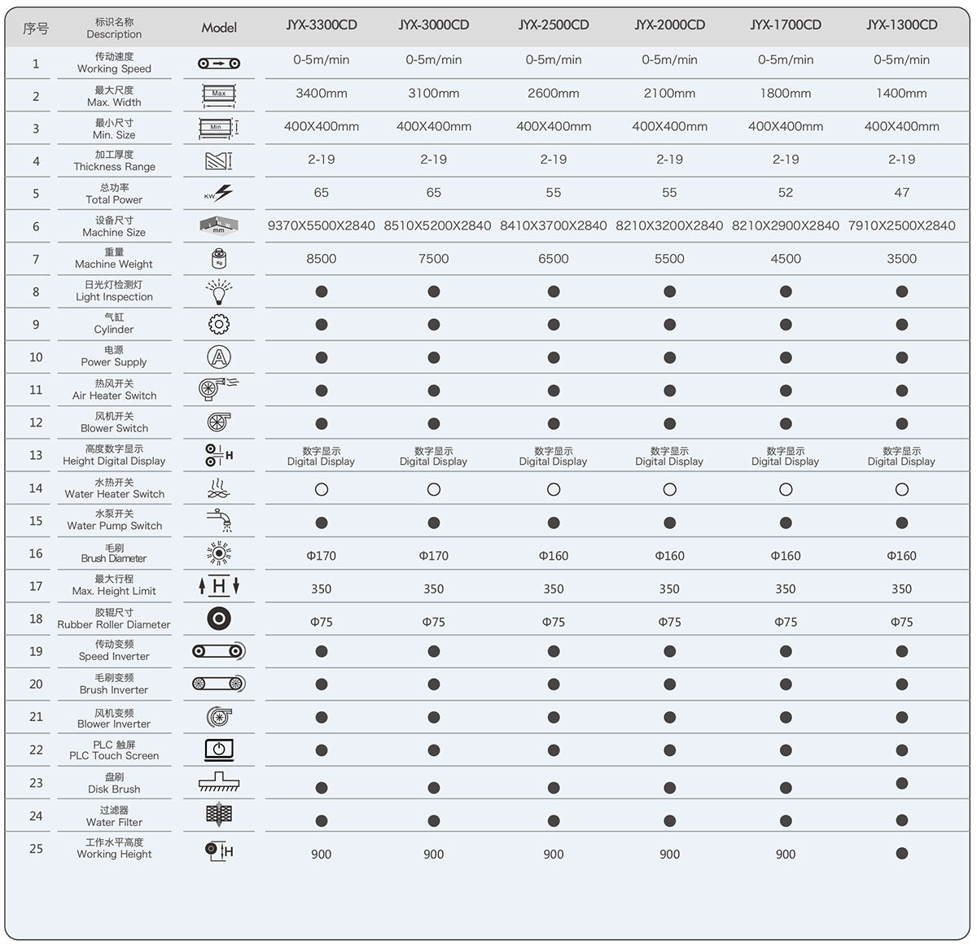Select the Light Inspection bulb icon
The height and width of the screenshot is (949, 977).
click(218, 291)
